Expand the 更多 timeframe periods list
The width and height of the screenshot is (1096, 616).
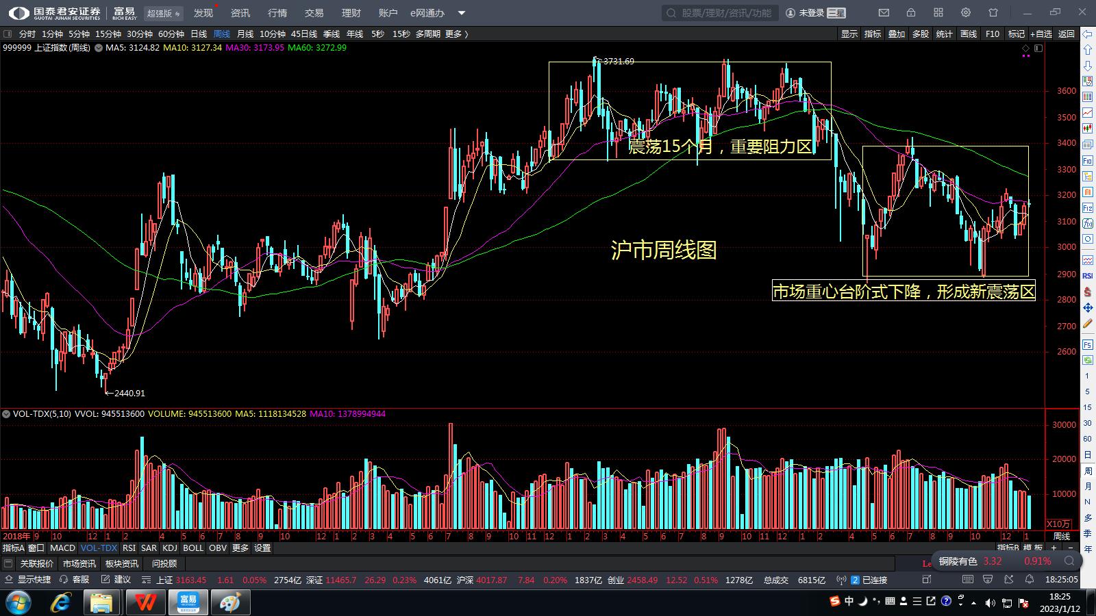click(457, 34)
